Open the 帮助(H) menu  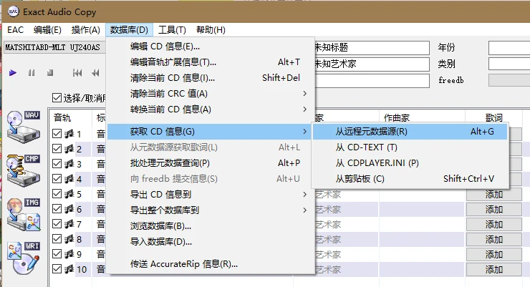(x=211, y=30)
